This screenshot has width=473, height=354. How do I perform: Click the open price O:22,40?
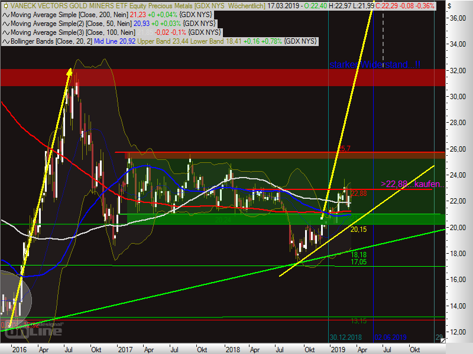click(315, 6)
